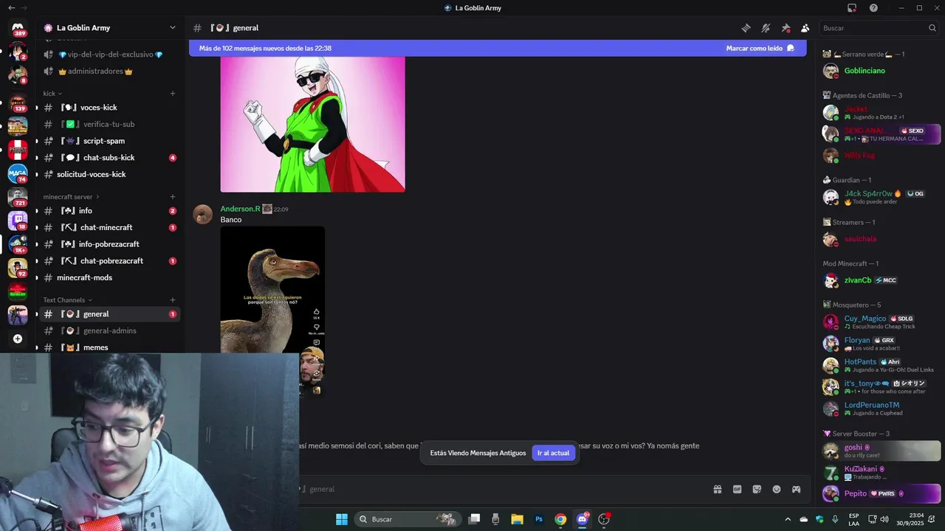Image resolution: width=945 pixels, height=531 pixels.
Task: Join the vip-del-vip-del-exclusivo voice channel
Action: click(x=109, y=55)
